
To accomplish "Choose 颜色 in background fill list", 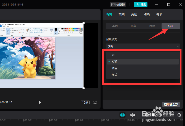I will click(143, 68).
